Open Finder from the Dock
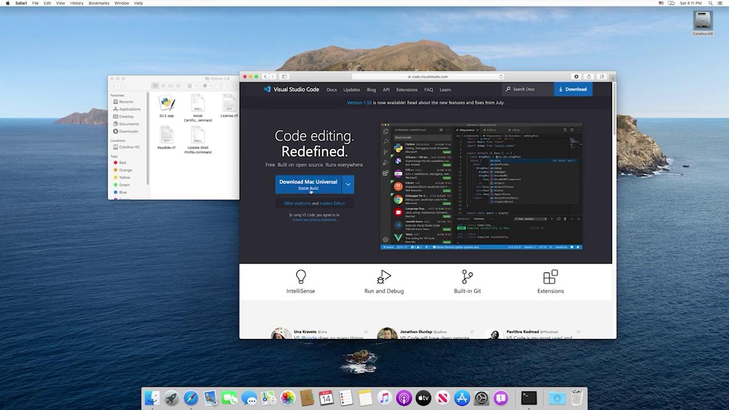This screenshot has height=410, width=729. pyautogui.click(x=152, y=397)
